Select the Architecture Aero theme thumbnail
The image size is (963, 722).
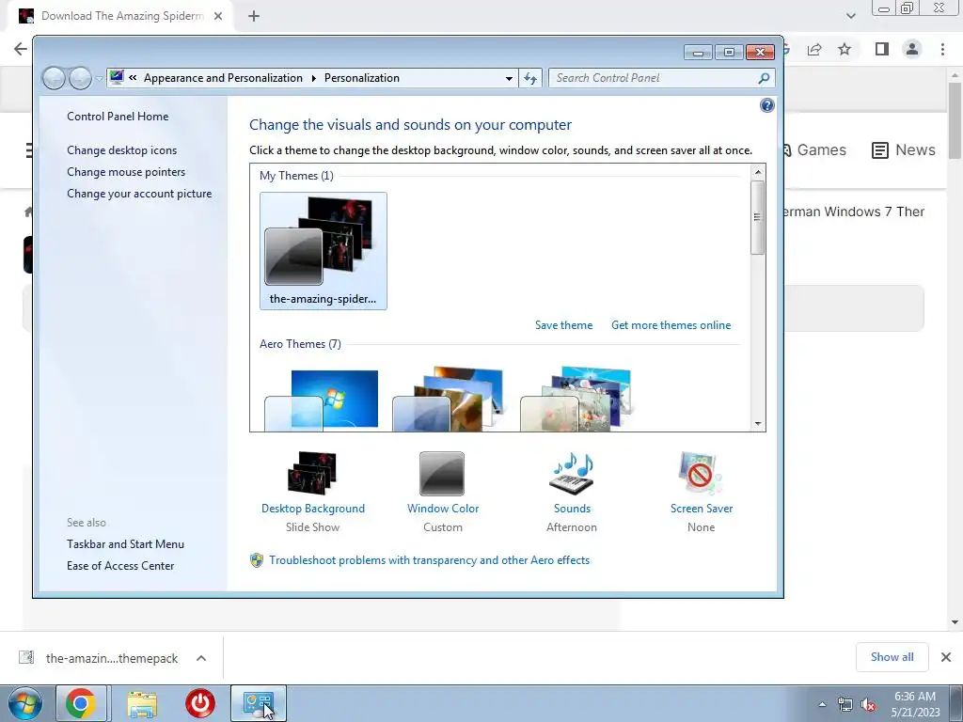click(449, 400)
